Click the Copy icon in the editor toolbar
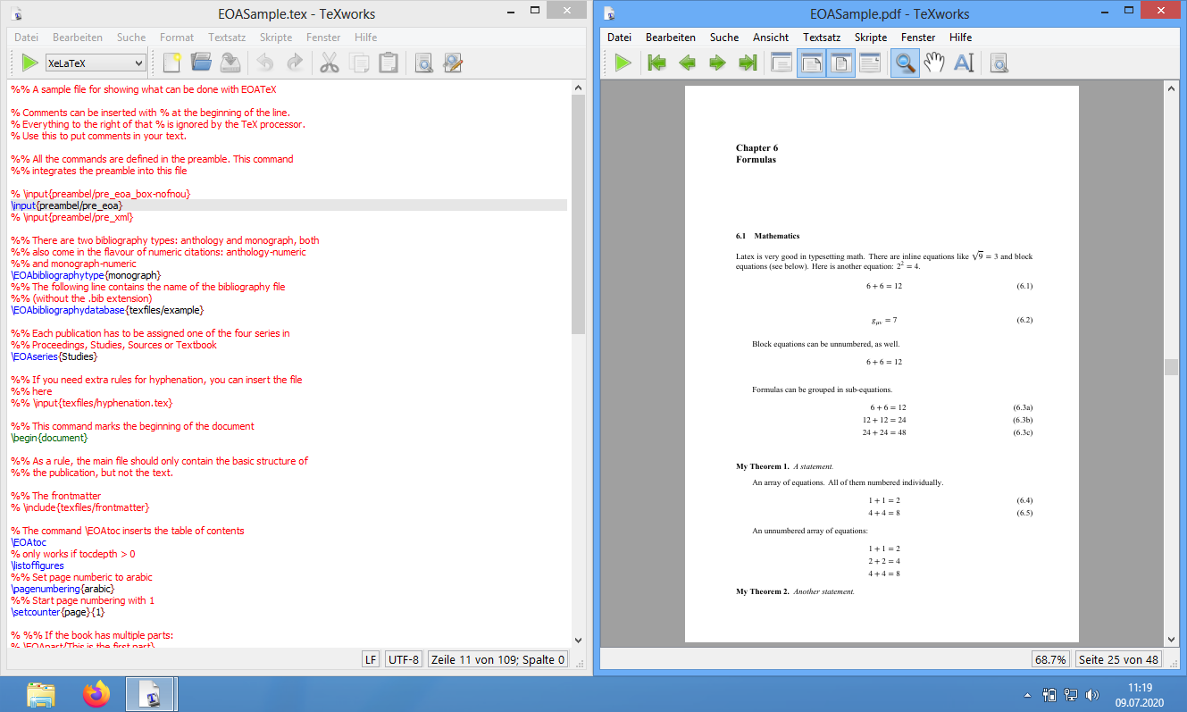 359,63
